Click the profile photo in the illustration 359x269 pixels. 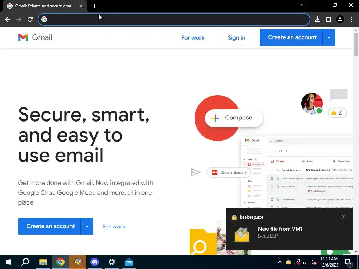pos(311,103)
